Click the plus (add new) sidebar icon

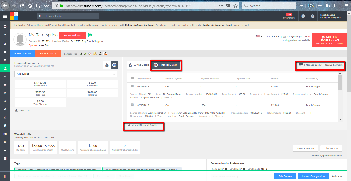click(x=5, y=27)
